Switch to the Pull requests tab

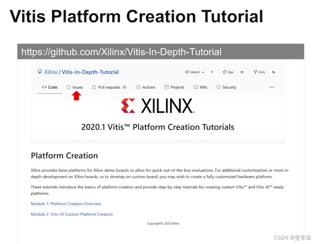(109, 87)
